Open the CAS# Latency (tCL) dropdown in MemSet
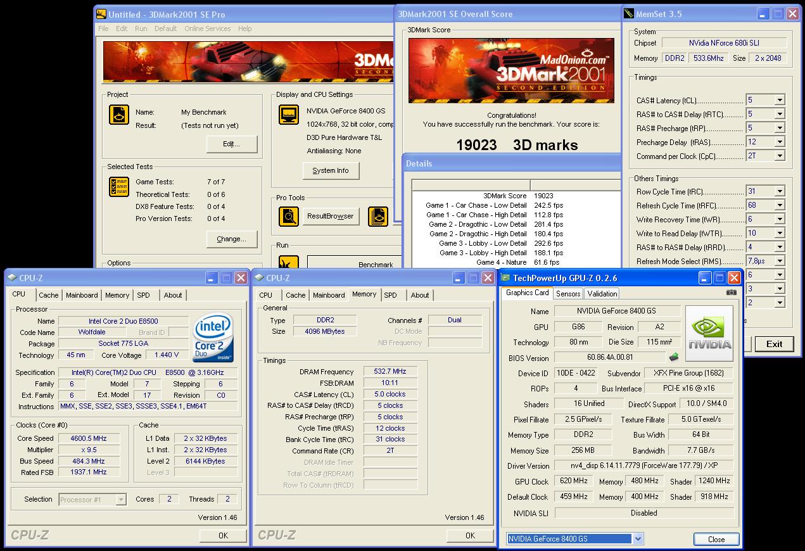Viewport: 805px width, 551px height. (780, 100)
